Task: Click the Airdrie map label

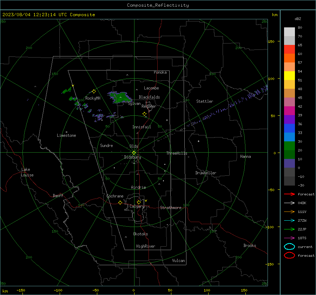Action: click(138, 187)
